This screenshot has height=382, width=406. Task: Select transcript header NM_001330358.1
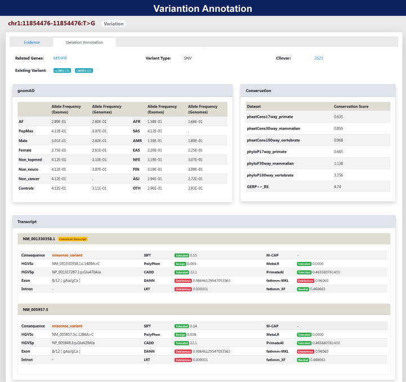pos(39,239)
